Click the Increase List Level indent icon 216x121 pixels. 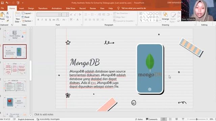(104, 14)
